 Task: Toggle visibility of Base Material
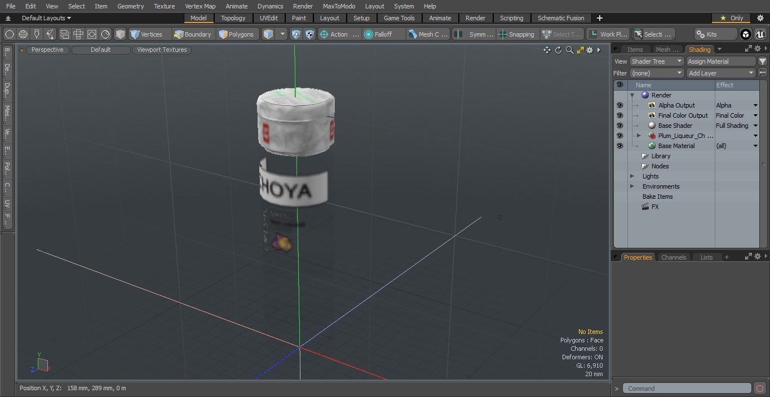pyautogui.click(x=619, y=146)
